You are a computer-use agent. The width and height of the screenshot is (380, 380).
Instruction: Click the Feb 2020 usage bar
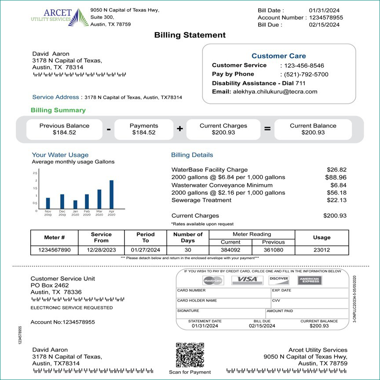pos(87,201)
